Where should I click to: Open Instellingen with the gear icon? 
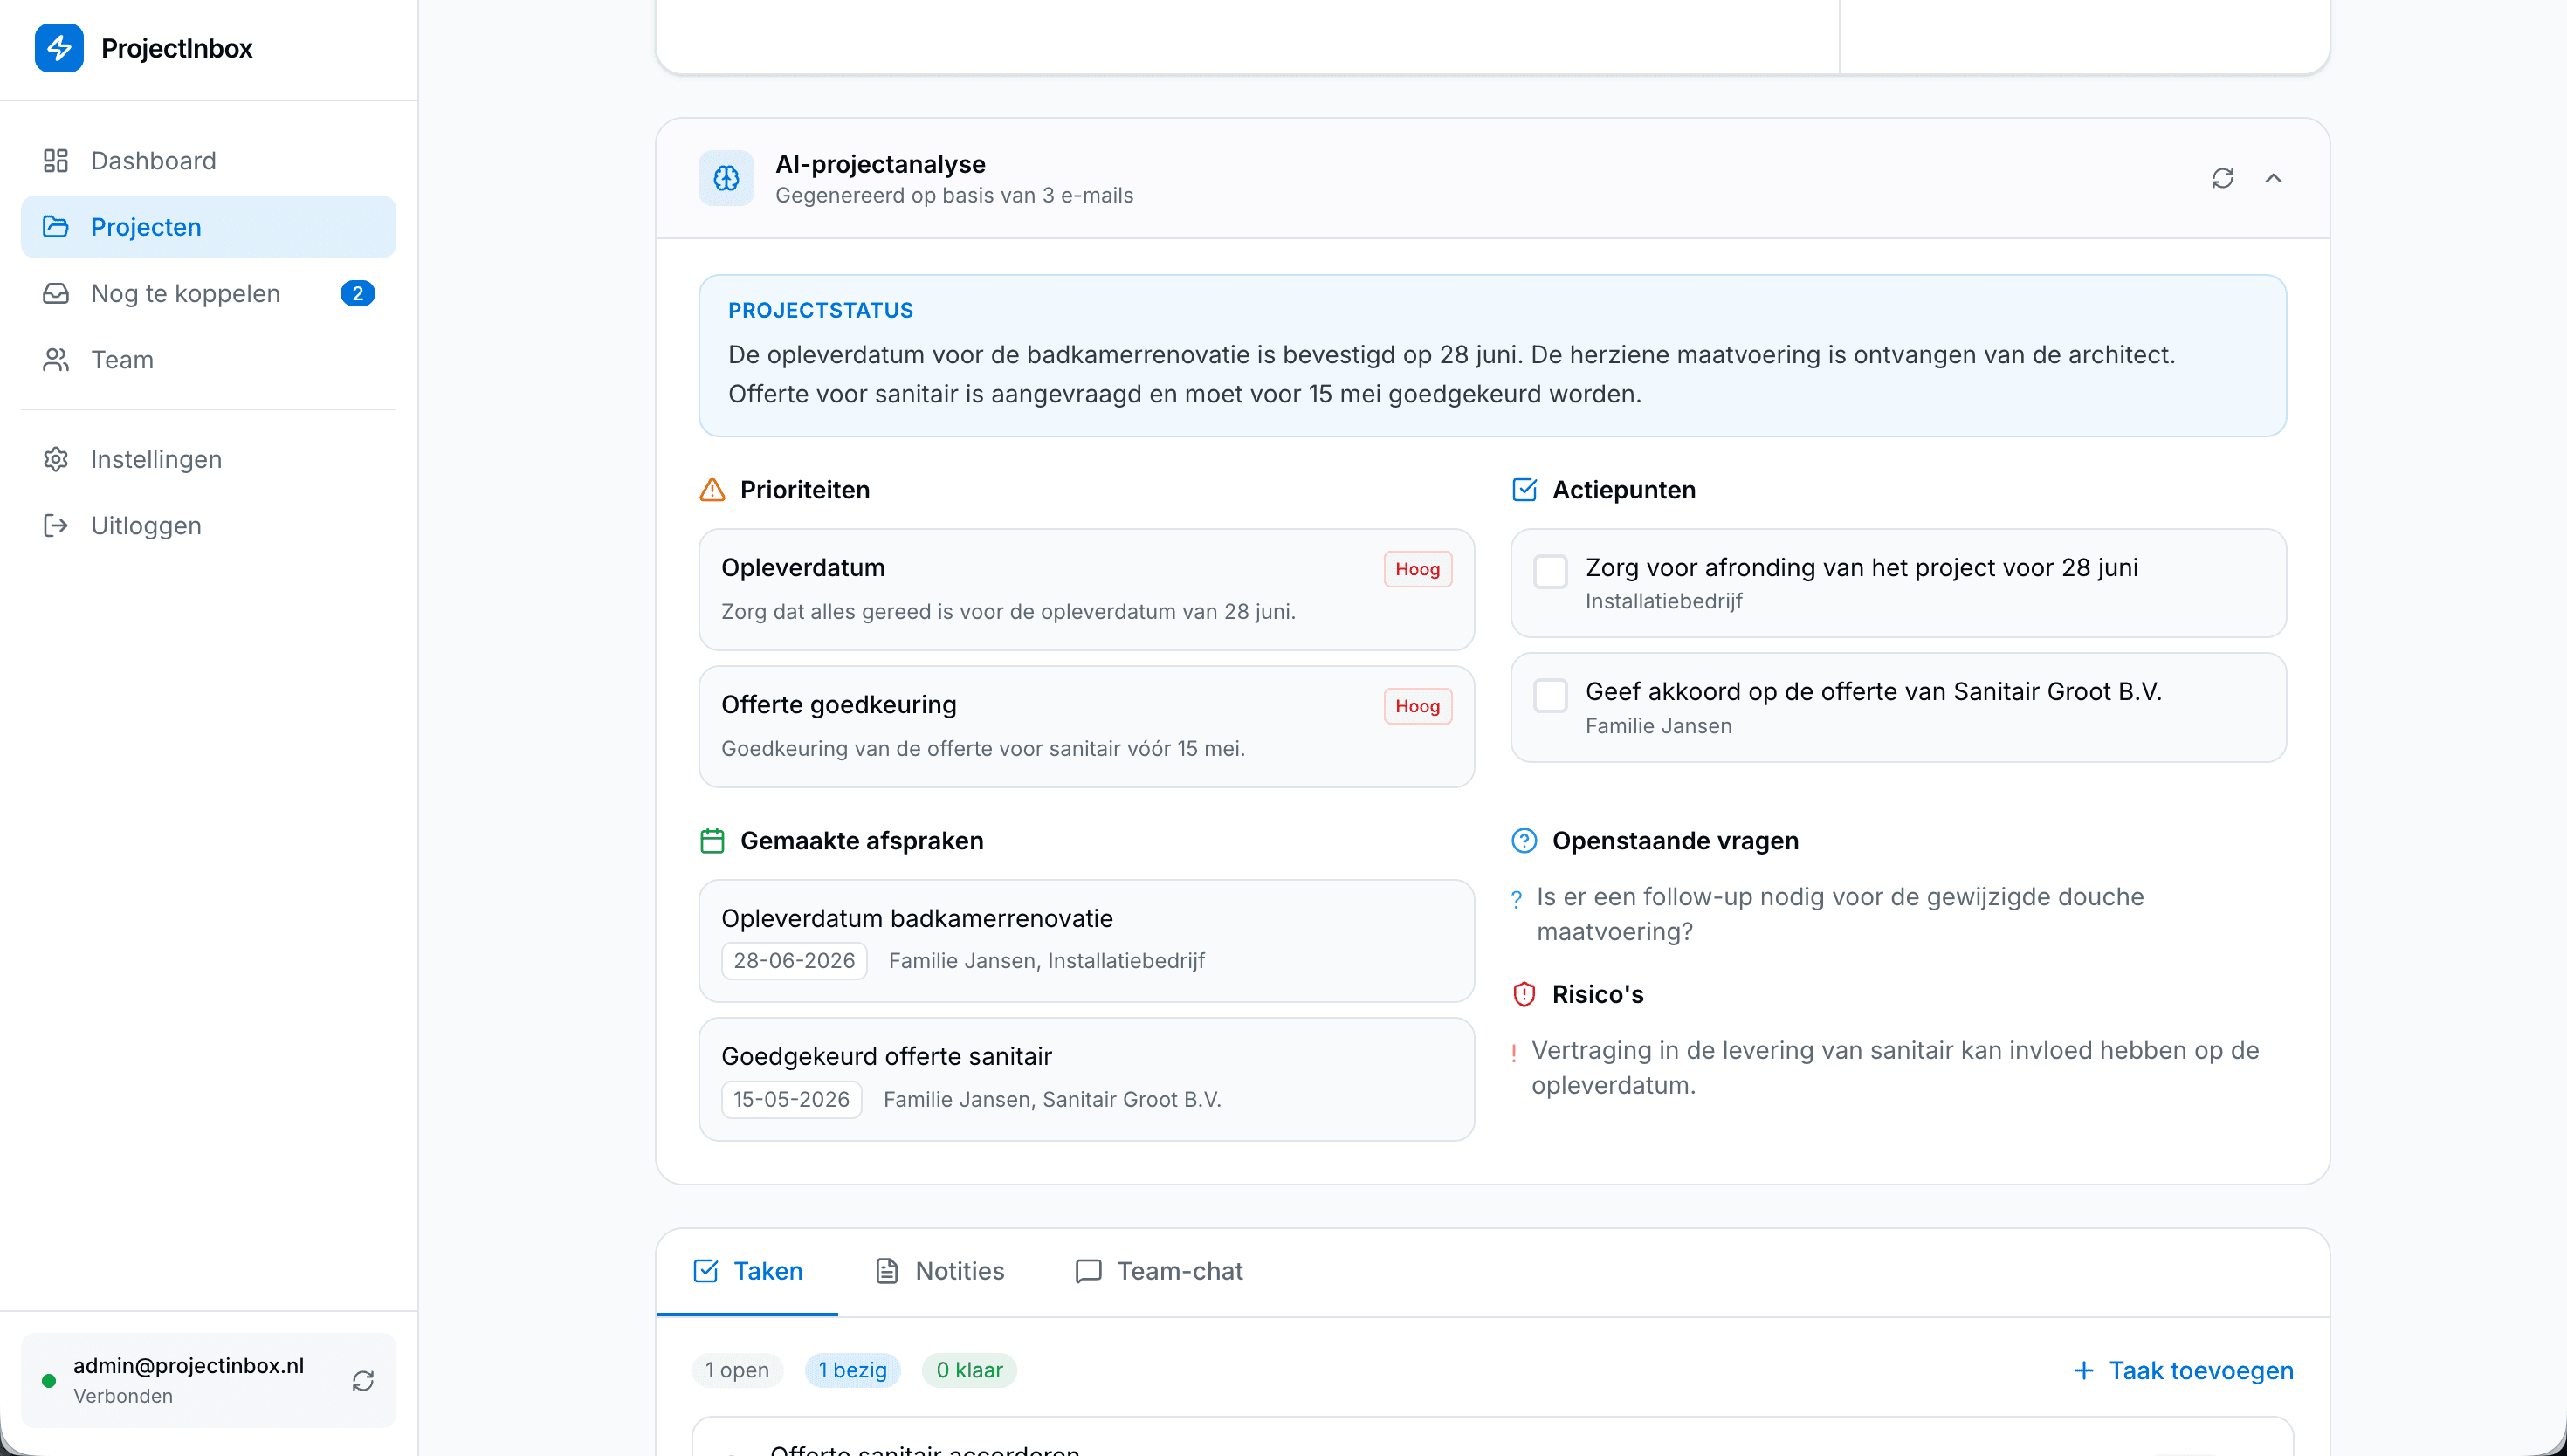pyautogui.click(x=56, y=458)
